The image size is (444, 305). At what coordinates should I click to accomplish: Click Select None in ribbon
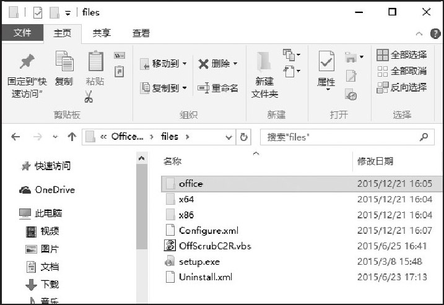click(x=401, y=71)
